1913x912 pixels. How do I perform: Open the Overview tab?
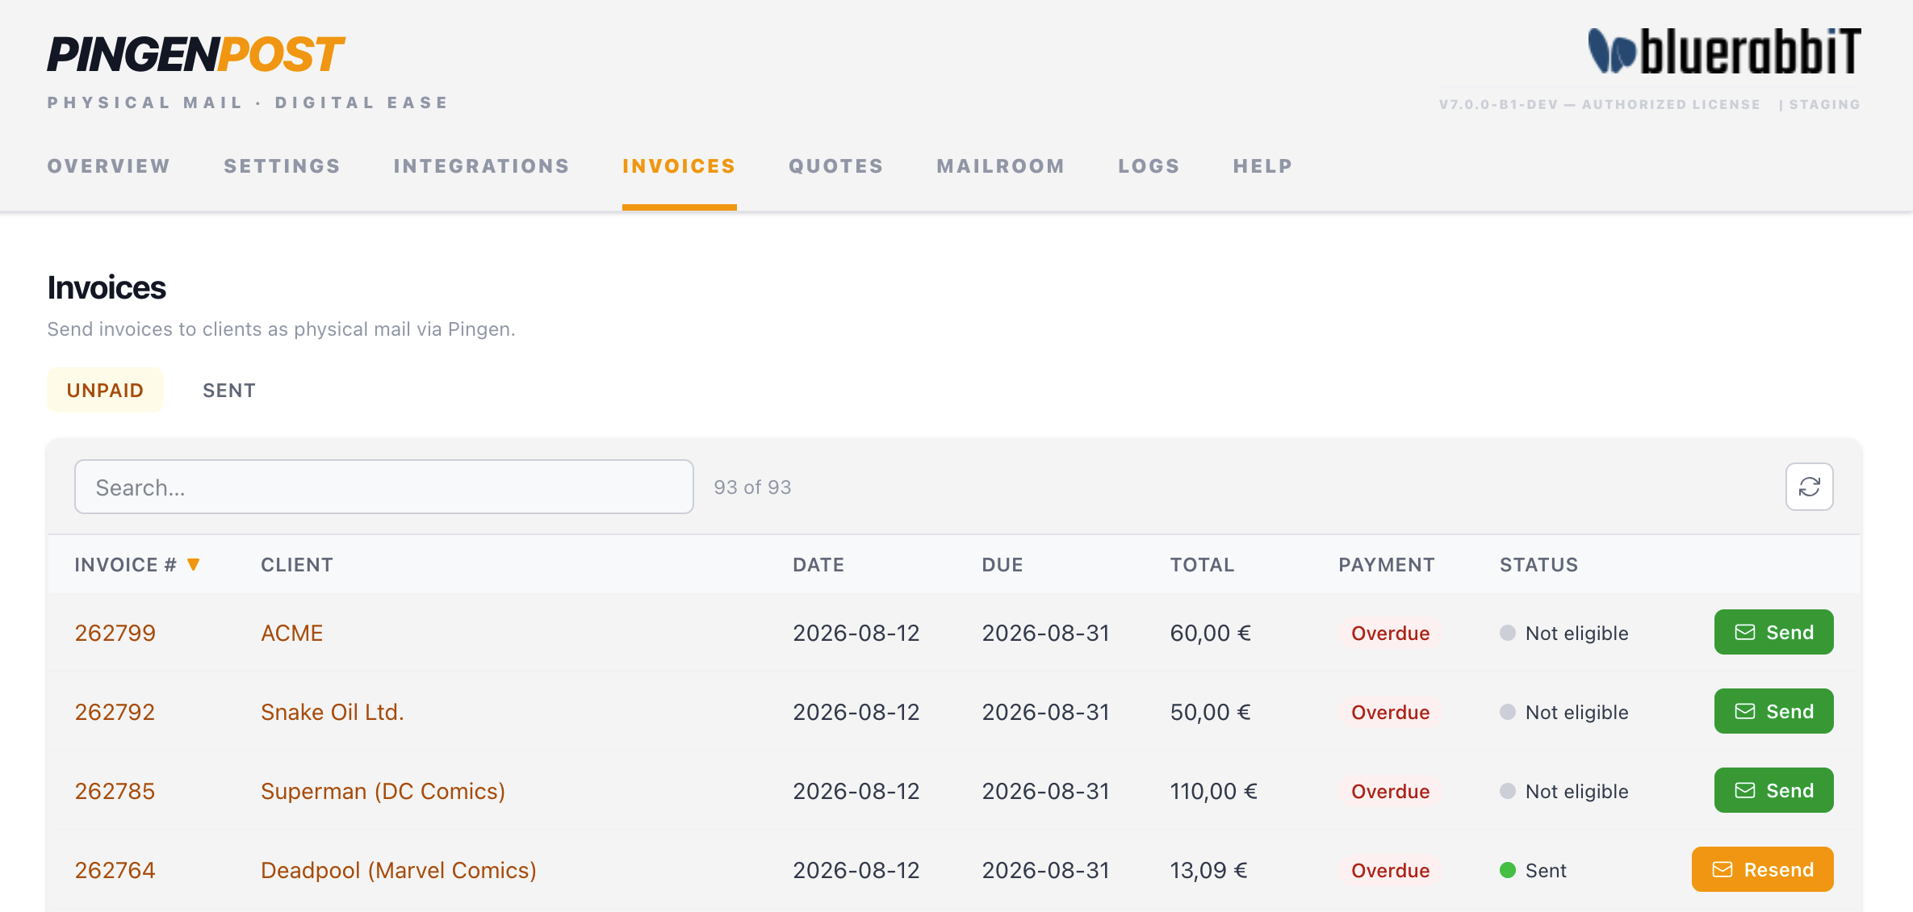[109, 166]
